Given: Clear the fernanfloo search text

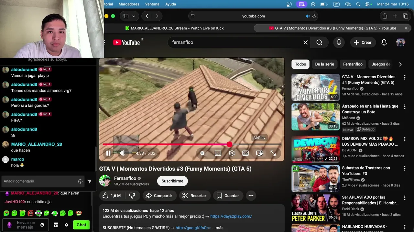Looking at the screenshot, I should (x=305, y=42).
